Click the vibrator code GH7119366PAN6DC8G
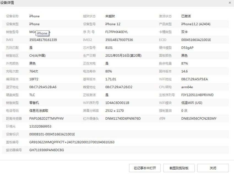This screenshot has height=174, width=234. click(47, 150)
